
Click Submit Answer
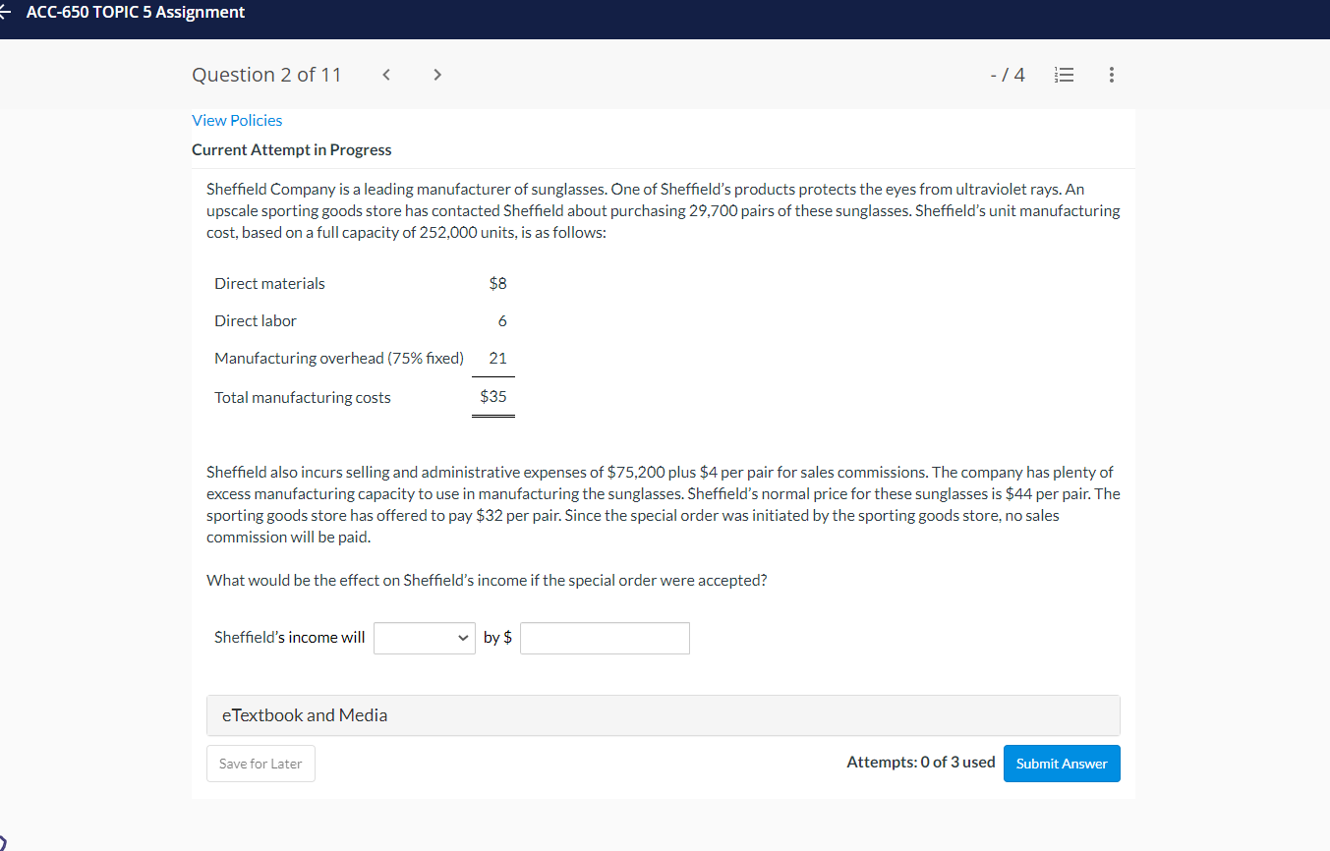pyautogui.click(x=1062, y=764)
